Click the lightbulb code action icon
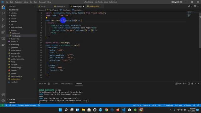The image size is (201, 113). (x=47, y=18)
